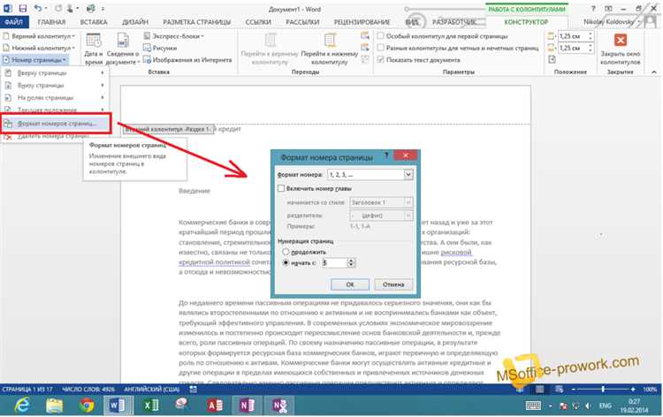Open the Header (Верхний колонтитул) dropdown
The height and width of the screenshot is (417, 663).
click(x=39, y=36)
